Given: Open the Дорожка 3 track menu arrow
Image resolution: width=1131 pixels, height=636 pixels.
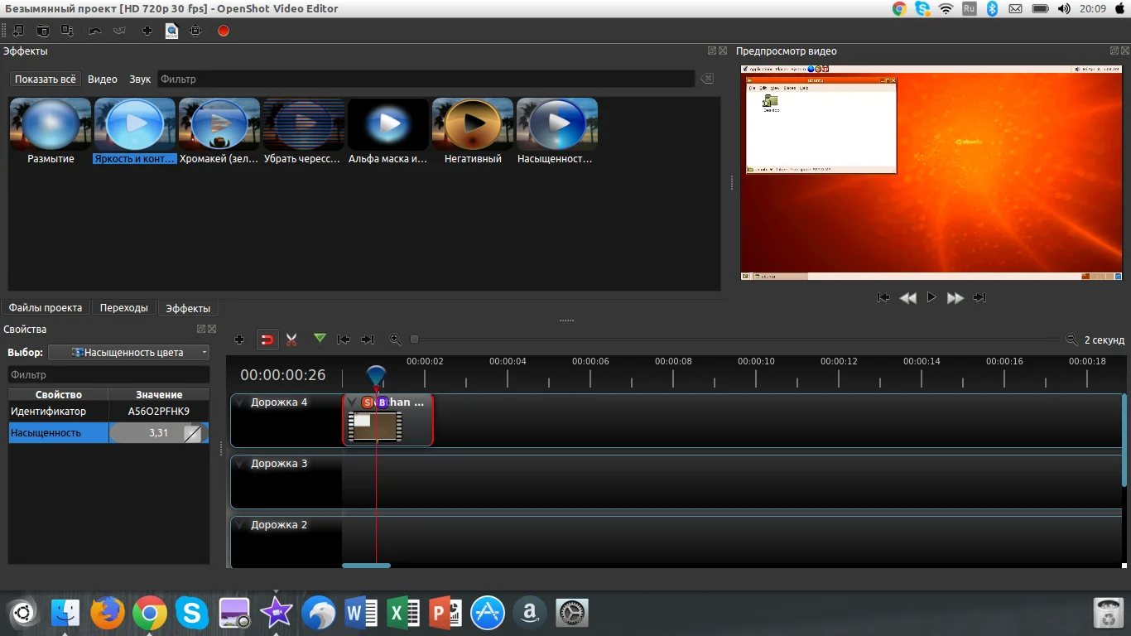Looking at the screenshot, I should 240,464.
